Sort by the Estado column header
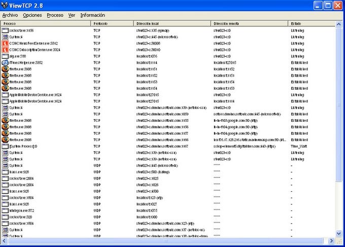 (x=312, y=23)
